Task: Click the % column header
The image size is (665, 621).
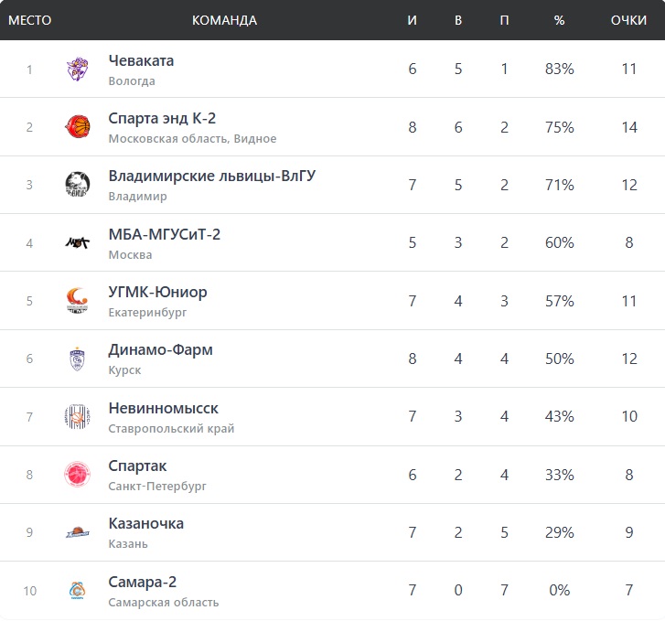Action: (559, 20)
